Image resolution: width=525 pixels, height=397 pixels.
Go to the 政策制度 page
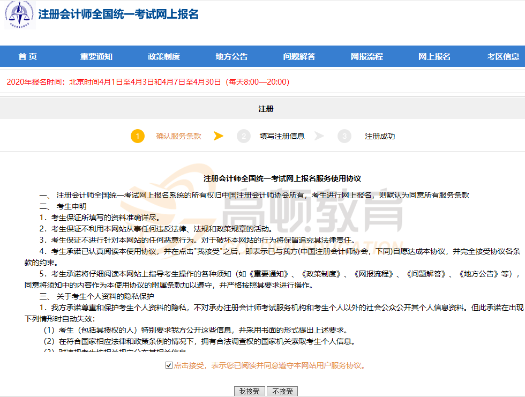tap(164, 57)
